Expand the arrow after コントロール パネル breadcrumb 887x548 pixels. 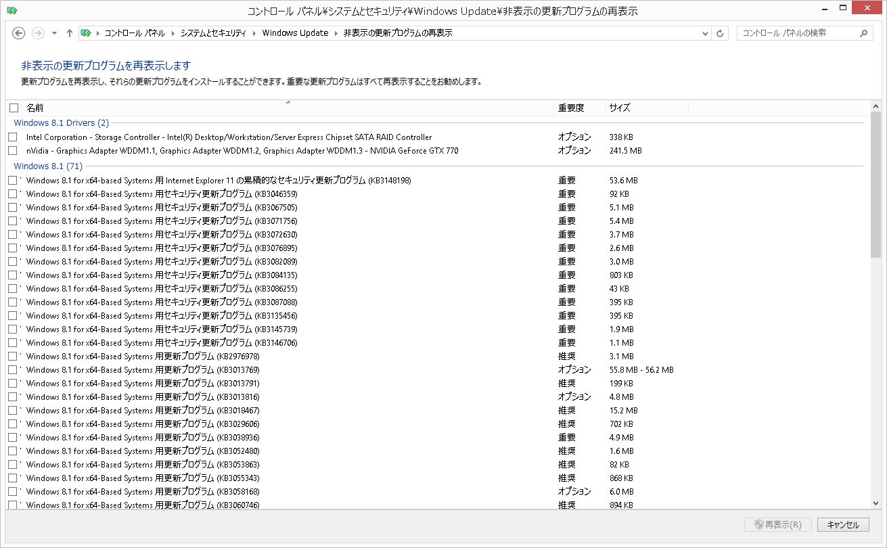[x=173, y=33]
